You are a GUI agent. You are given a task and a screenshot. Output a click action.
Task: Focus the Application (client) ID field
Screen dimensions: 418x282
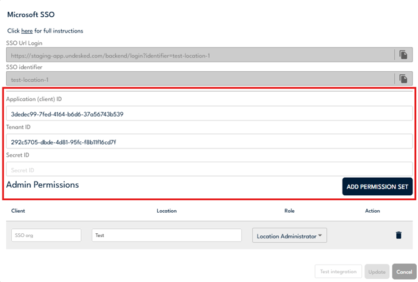click(x=209, y=114)
